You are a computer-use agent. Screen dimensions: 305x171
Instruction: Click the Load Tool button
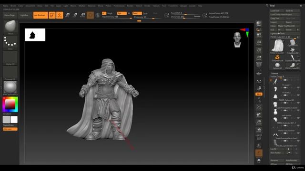(x=277, y=11)
